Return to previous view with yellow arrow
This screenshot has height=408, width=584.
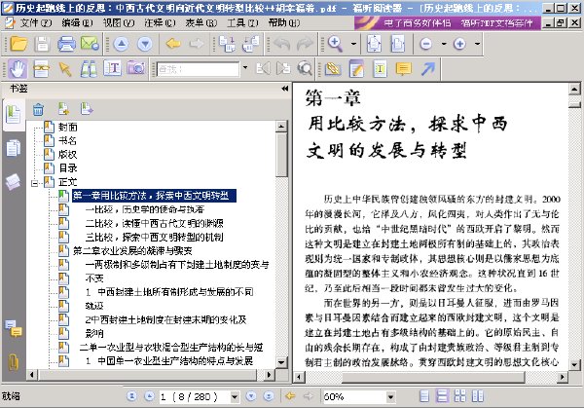(x=173, y=44)
